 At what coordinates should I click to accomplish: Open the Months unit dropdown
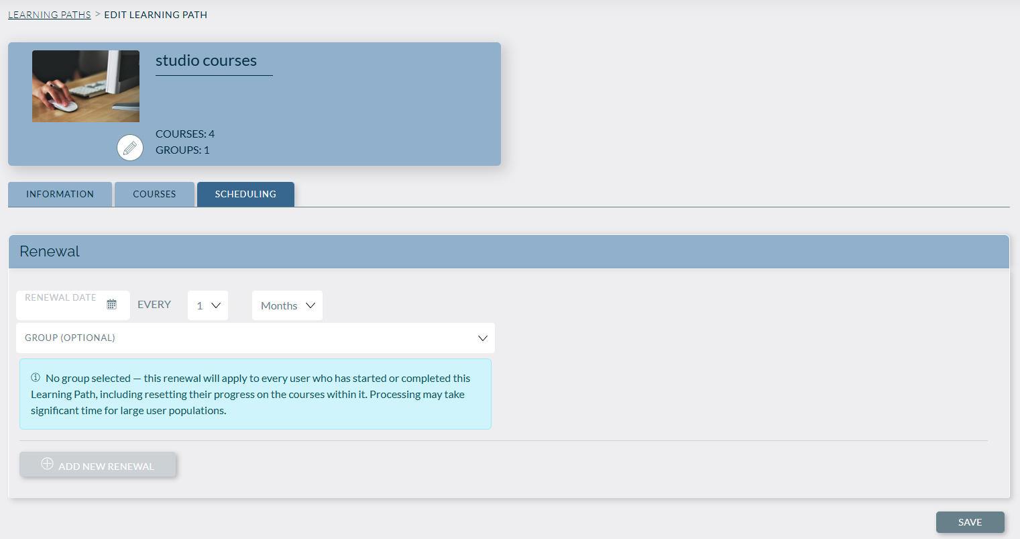click(287, 305)
